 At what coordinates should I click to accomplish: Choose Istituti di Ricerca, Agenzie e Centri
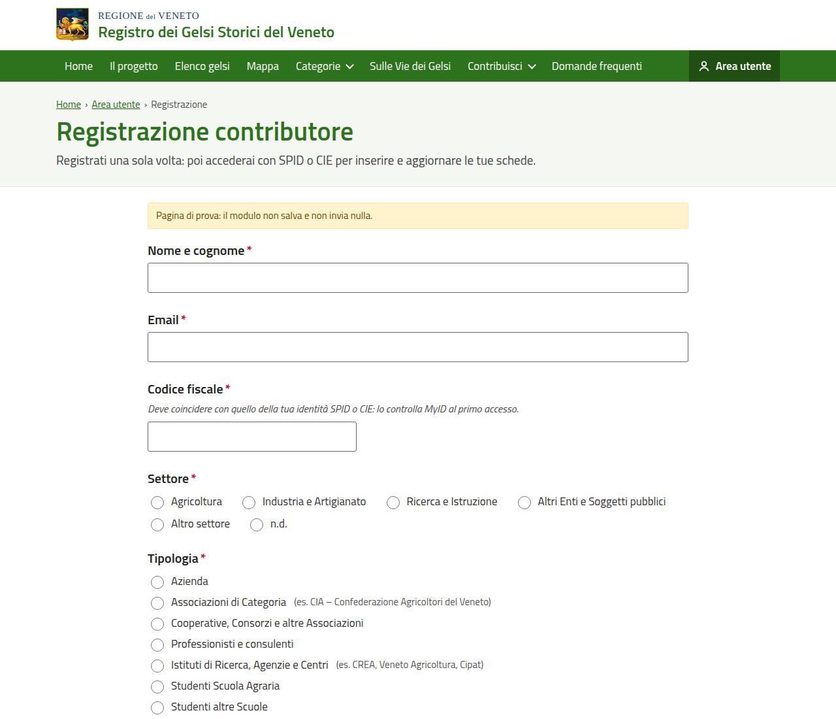click(157, 666)
